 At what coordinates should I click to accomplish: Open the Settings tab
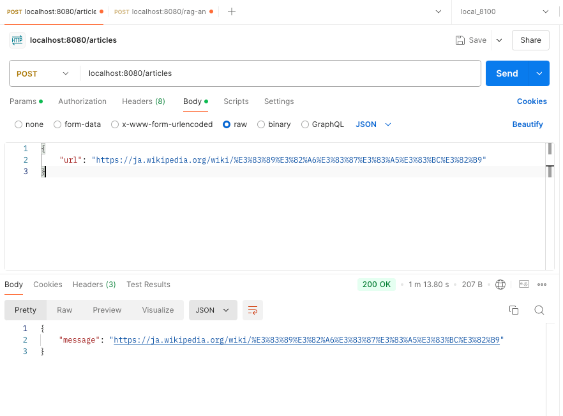279,101
